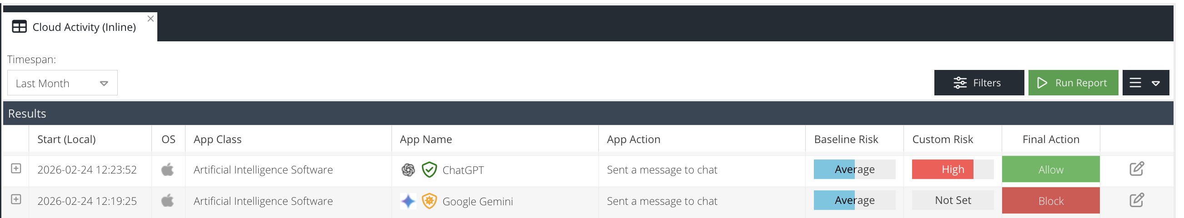Open the Timespan Last Month dropdown
Screen dimensions: 1184x218
coord(62,83)
